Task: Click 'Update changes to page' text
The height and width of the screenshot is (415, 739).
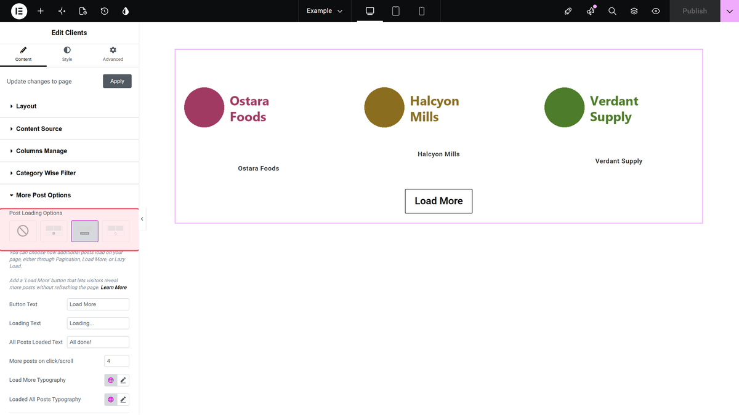Action: 39,81
